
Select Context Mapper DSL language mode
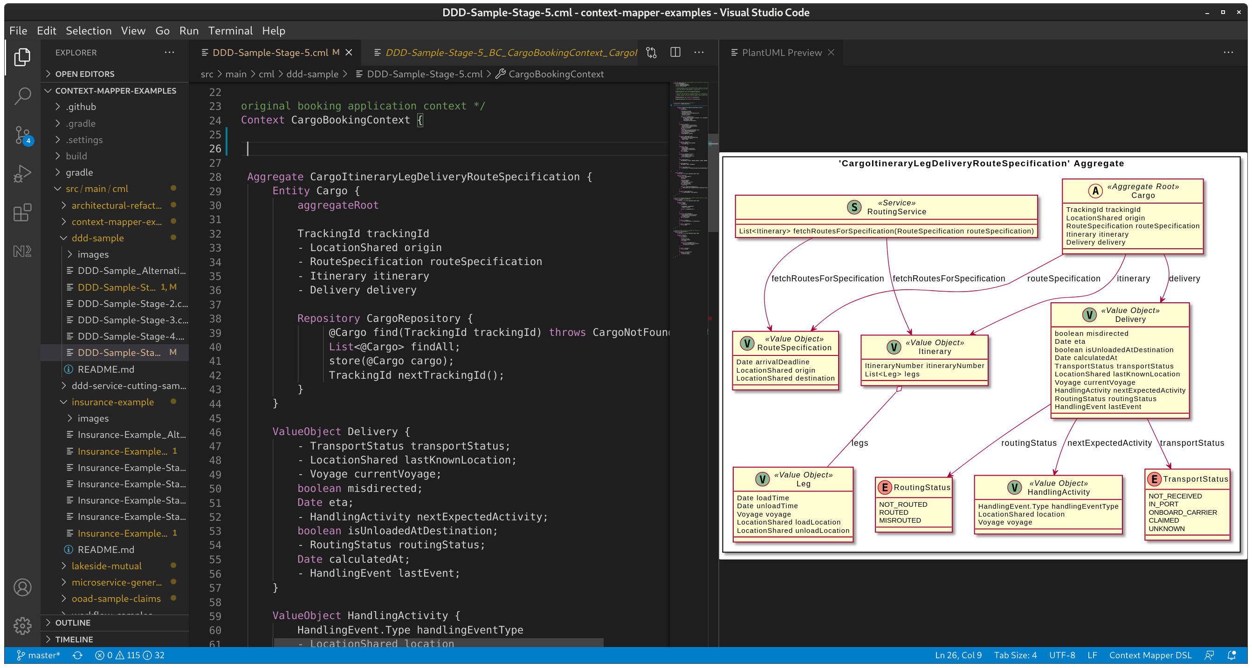(x=1150, y=655)
